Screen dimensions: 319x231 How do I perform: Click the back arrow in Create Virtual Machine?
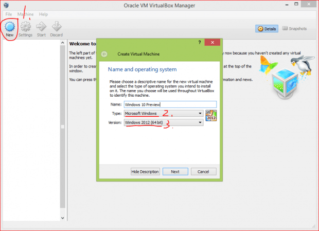click(104, 54)
